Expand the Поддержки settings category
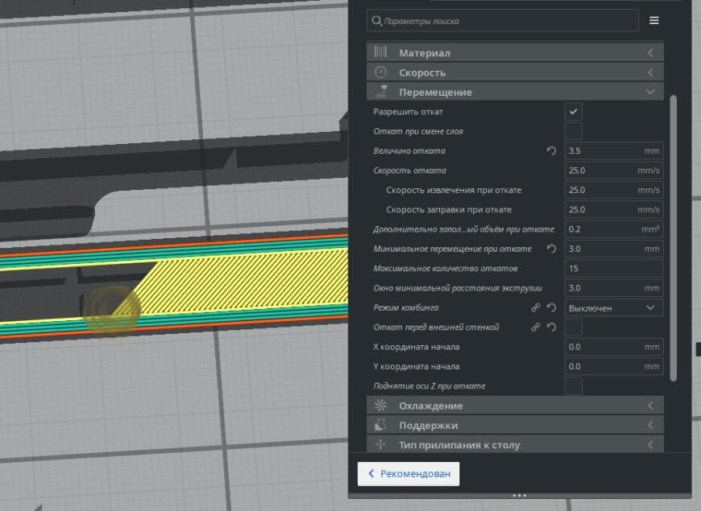Viewport: 701px width, 511px height. tap(515, 425)
